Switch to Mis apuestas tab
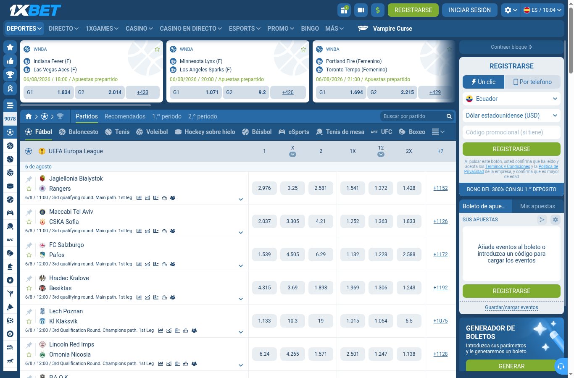This screenshot has width=574, height=378. tap(537, 206)
